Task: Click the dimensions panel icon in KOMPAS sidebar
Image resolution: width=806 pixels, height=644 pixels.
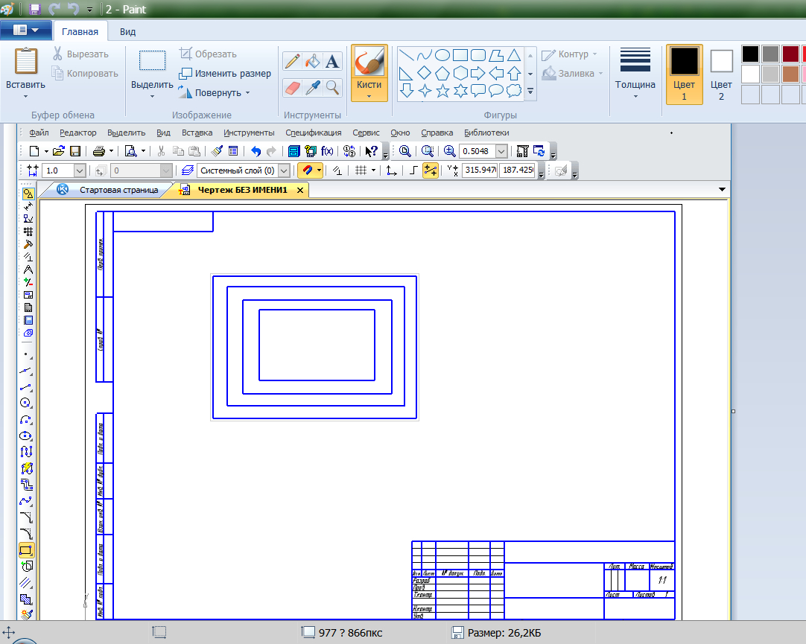Action: [x=28, y=206]
